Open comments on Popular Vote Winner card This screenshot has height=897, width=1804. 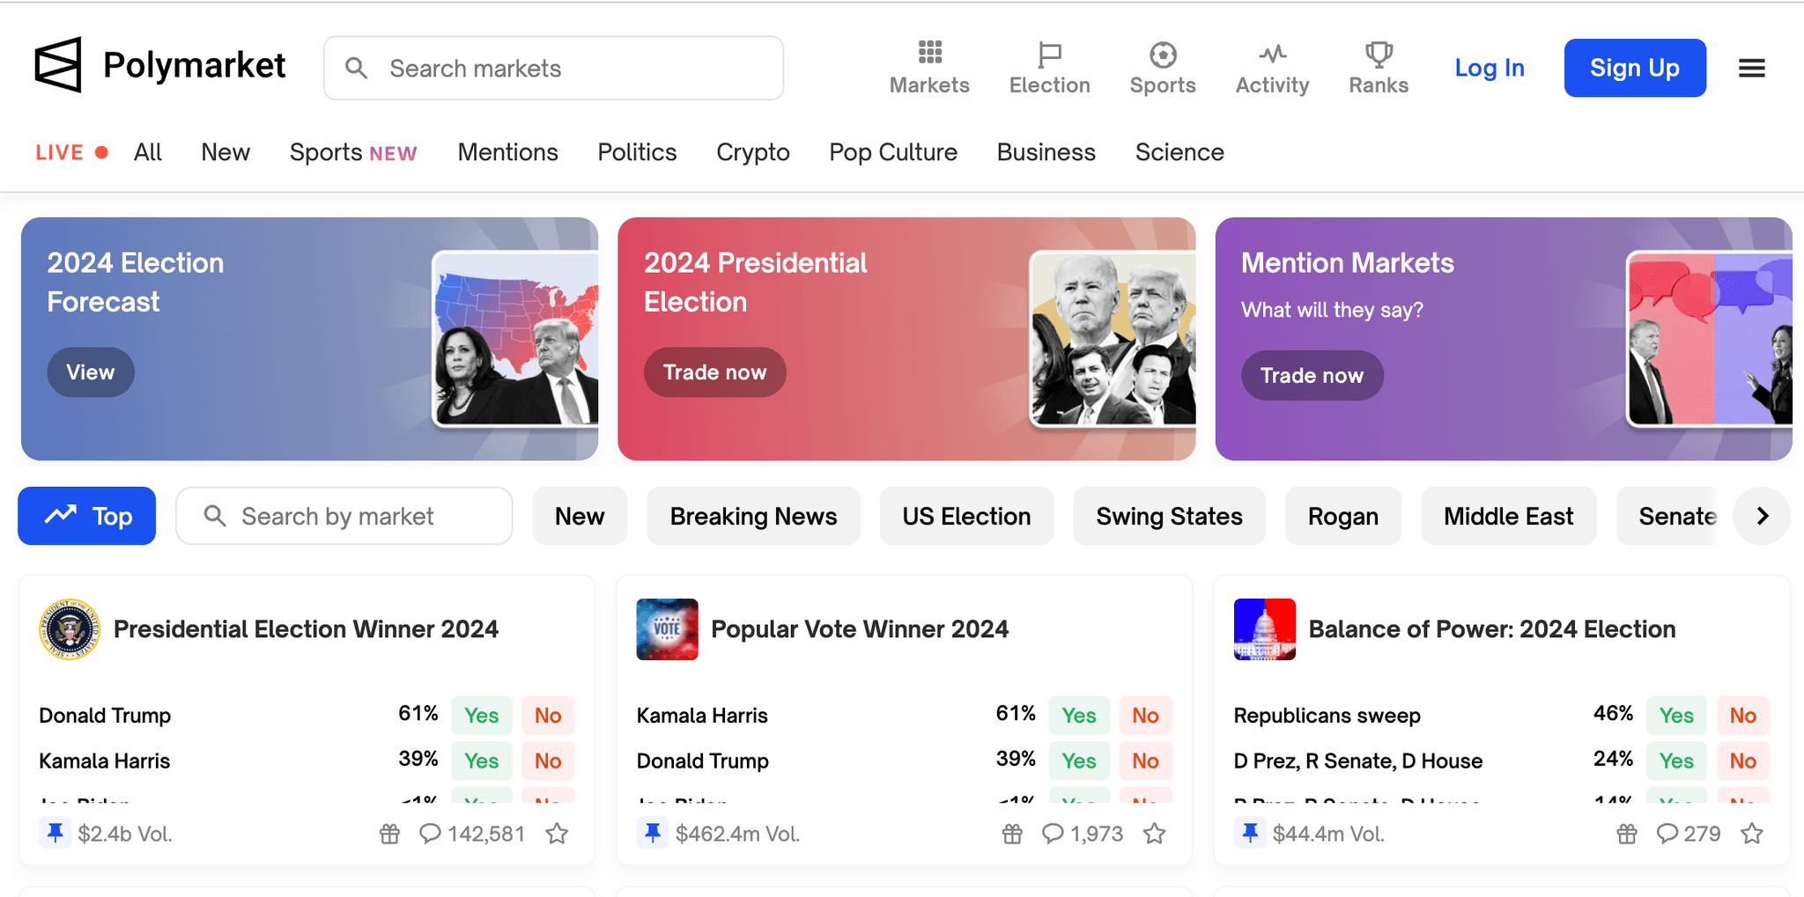click(1053, 834)
